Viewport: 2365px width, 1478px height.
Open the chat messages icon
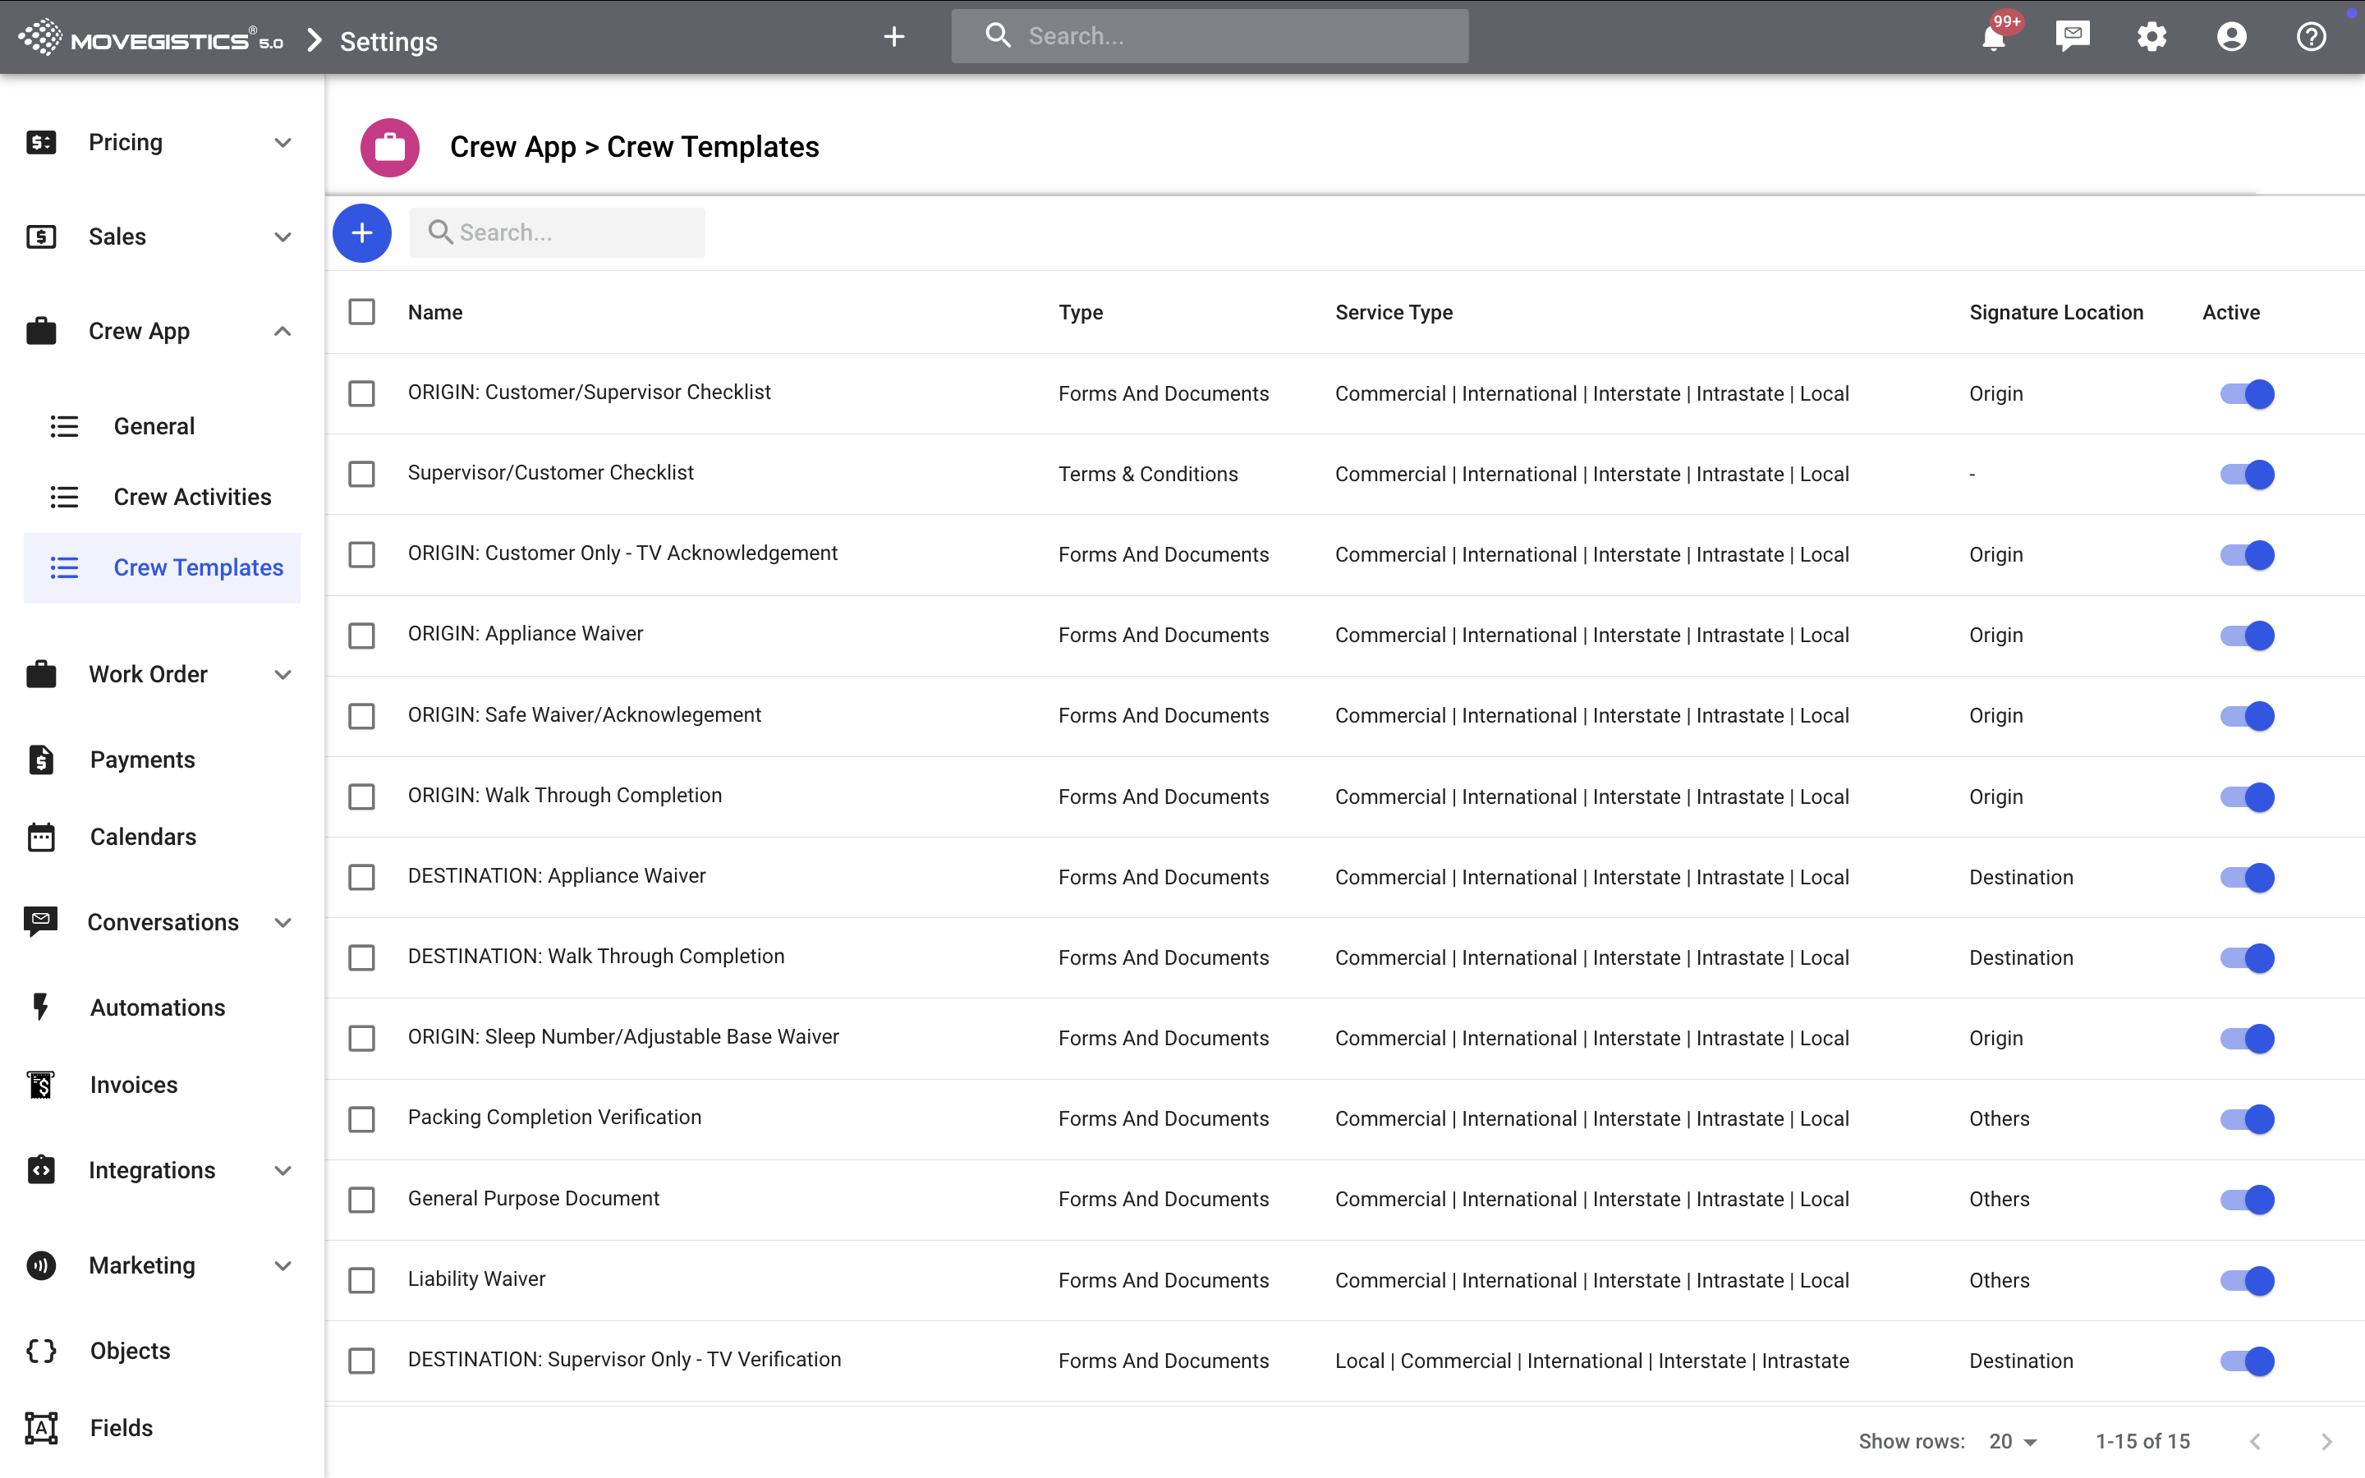tap(2072, 37)
